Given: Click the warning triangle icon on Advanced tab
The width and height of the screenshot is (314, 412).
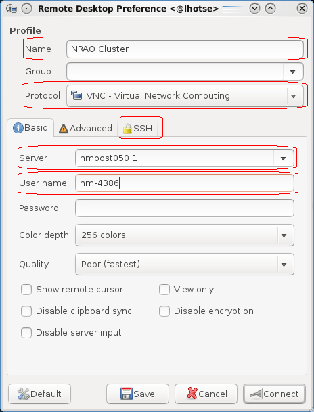Looking at the screenshot, I should point(64,129).
